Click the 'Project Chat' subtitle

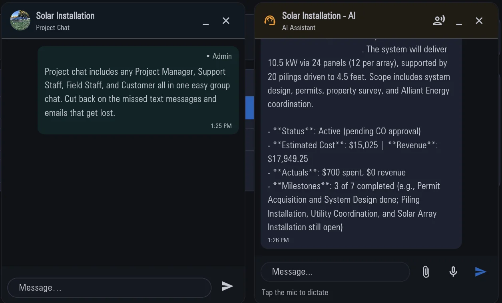point(53,28)
